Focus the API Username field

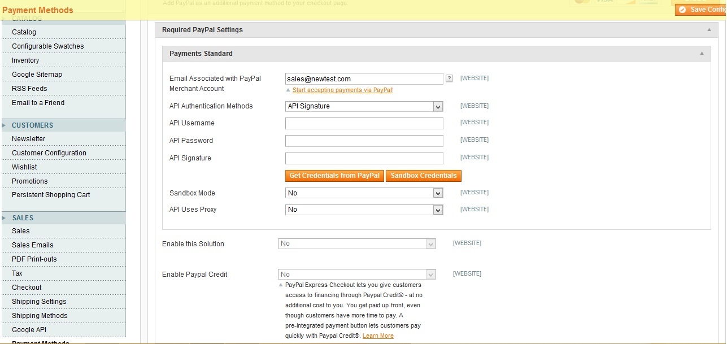pos(364,123)
